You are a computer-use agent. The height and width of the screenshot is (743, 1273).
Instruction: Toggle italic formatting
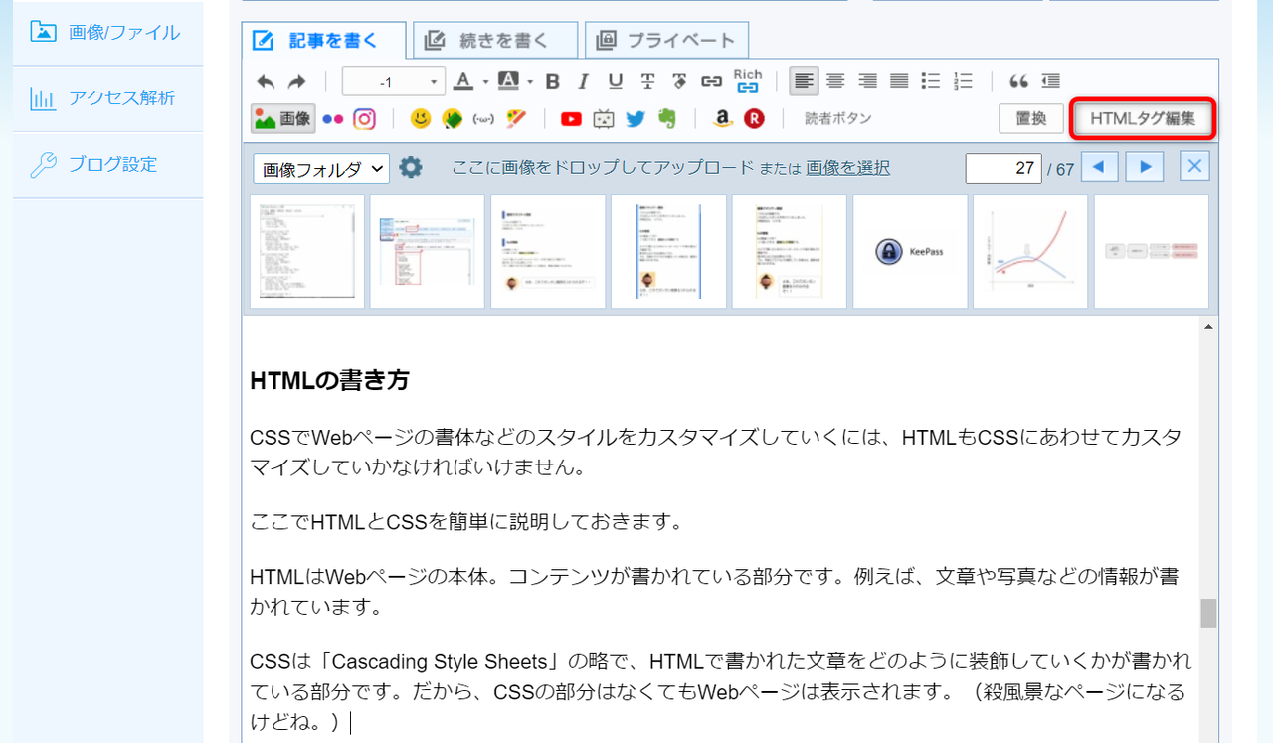click(x=584, y=82)
